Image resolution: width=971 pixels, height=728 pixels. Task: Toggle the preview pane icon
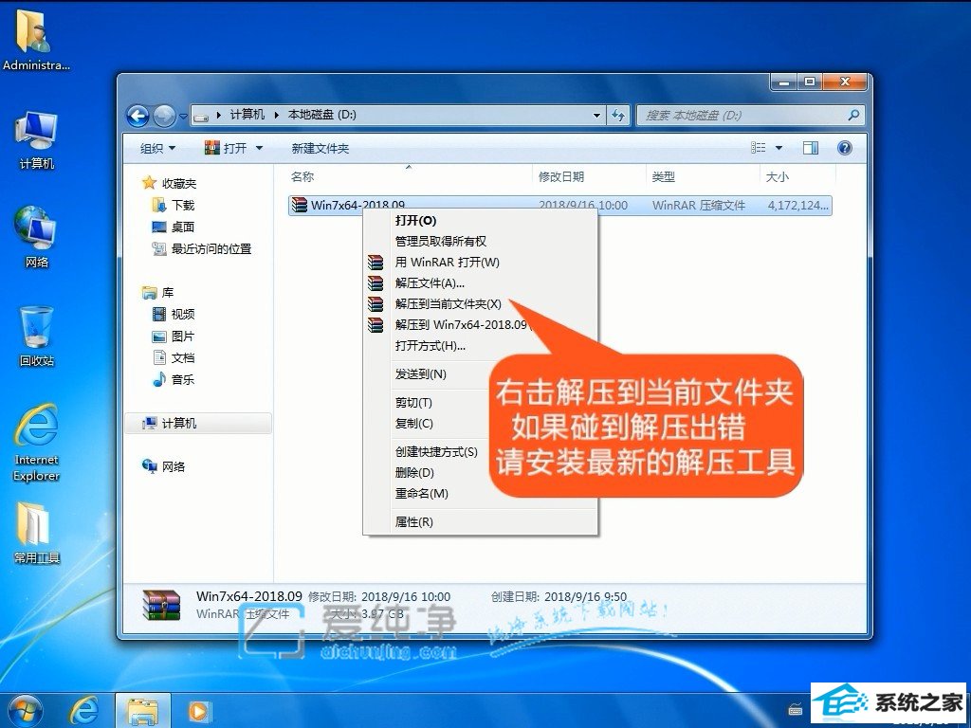click(811, 148)
